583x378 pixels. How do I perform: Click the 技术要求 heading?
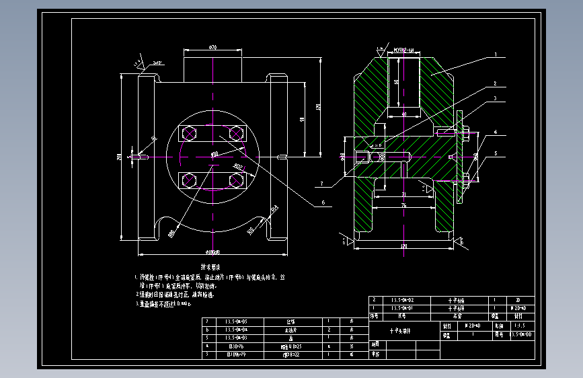211,267
